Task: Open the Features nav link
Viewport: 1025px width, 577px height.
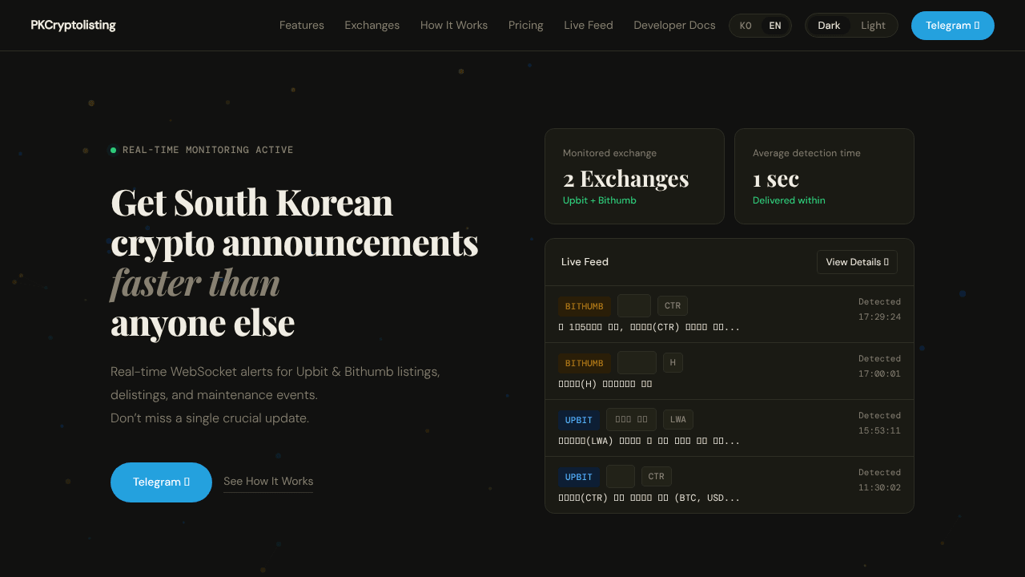Action: coord(302,25)
